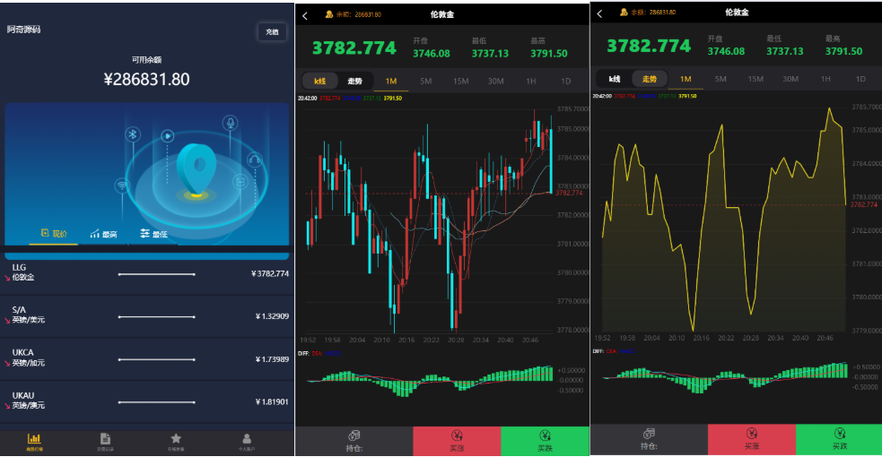Choose 5M interval in the middle screen

tap(426, 81)
